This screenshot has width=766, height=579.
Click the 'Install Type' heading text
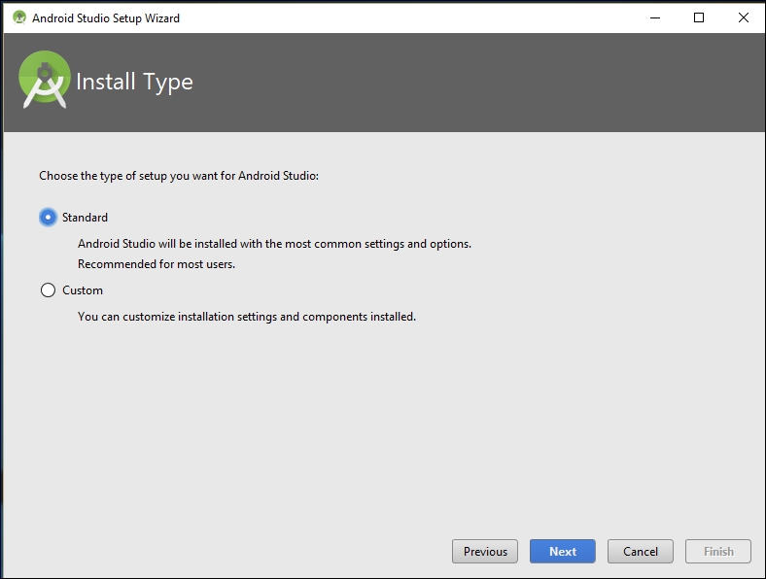(134, 82)
